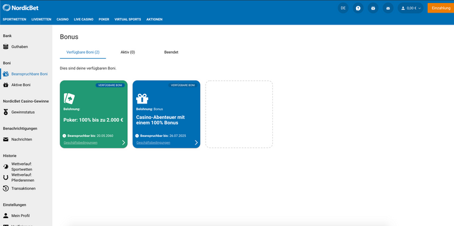This screenshot has height=226, width=454.
Task: Click the Transaktionen dollar icon
Action: tap(6, 188)
